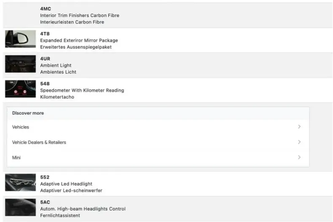
Task: Expand the Mini row chevron
Action: [x=299, y=157]
